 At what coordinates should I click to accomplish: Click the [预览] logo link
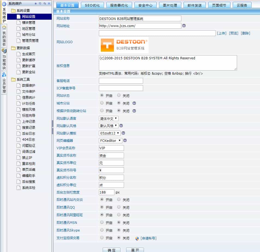[234, 33]
